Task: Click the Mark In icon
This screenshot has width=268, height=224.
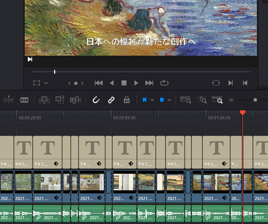Action: point(231,83)
